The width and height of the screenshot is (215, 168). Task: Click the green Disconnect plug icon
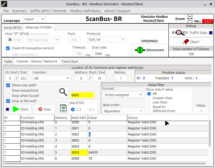[x=140, y=50]
